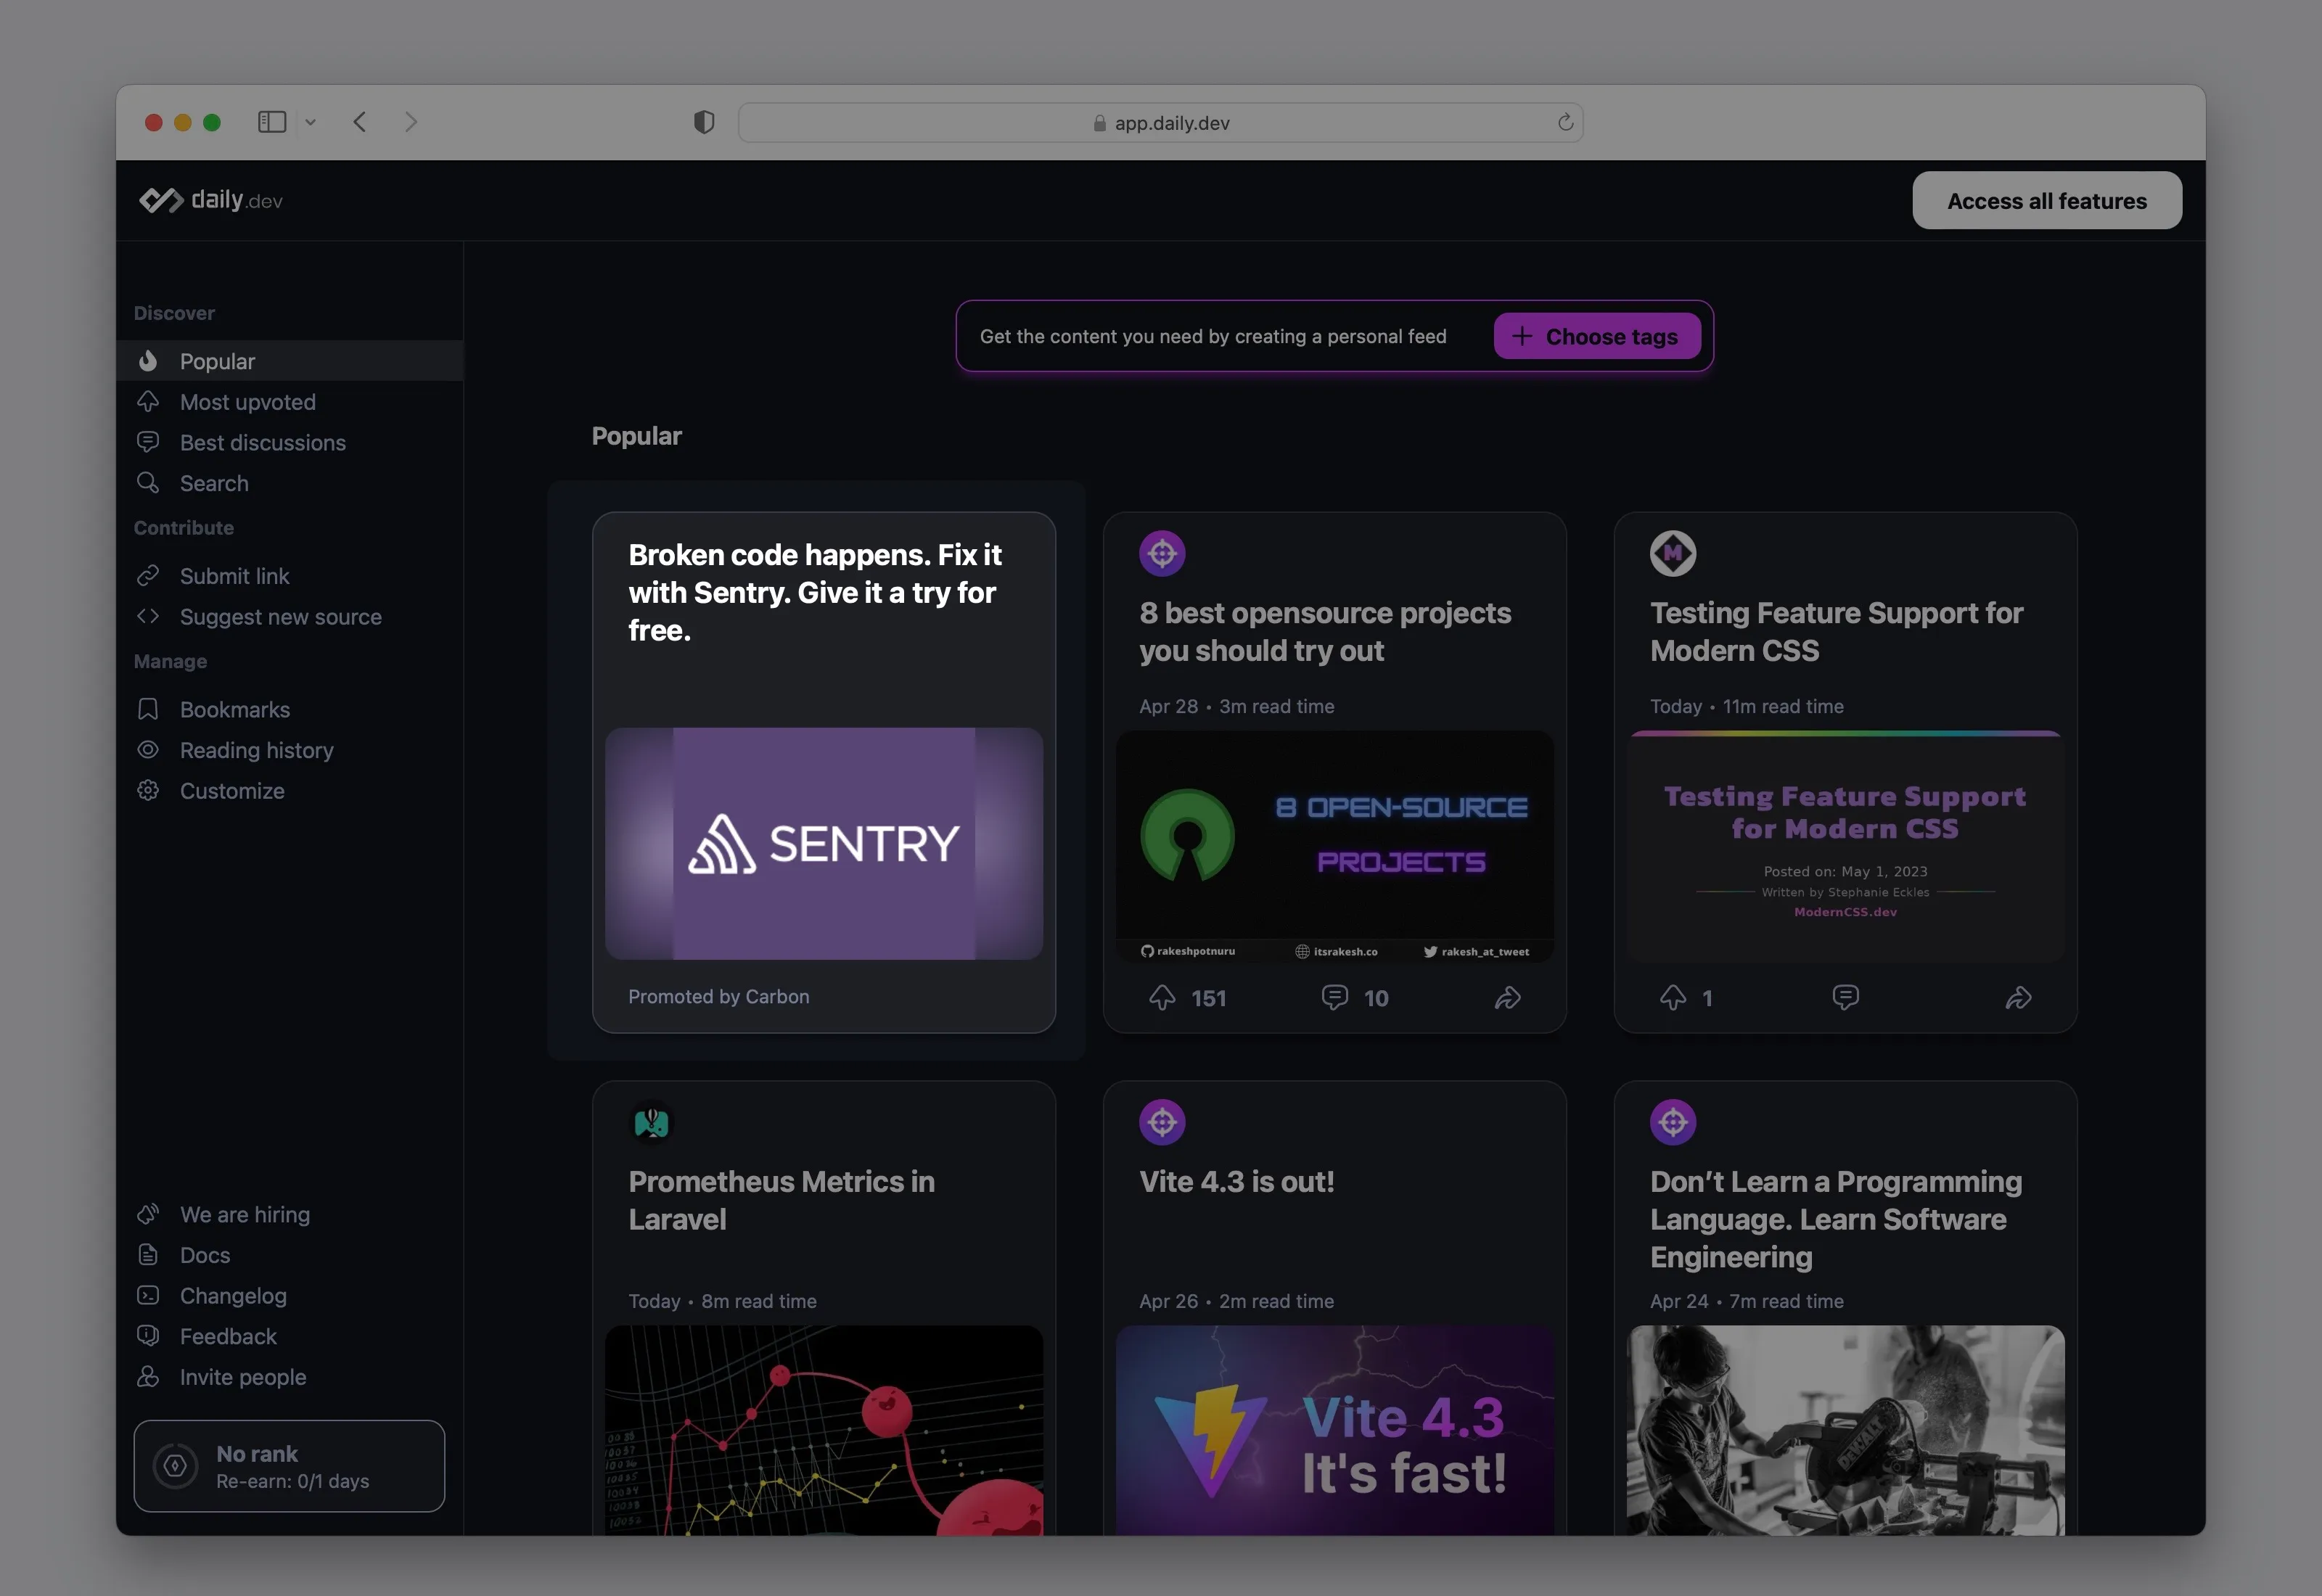Click source avatar on Prometheus Metrics card
Viewport: 2322px width, 1596px height.
[x=652, y=1122]
